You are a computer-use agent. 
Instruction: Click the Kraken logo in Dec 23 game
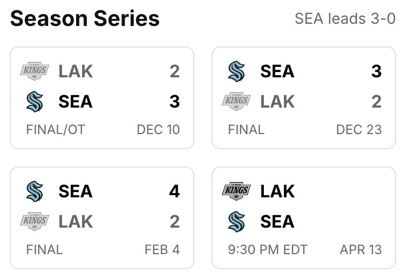click(236, 71)
